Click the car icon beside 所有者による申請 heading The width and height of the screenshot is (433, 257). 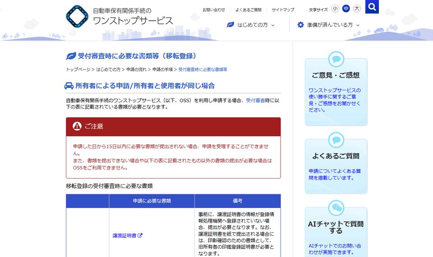click(69, 86)
